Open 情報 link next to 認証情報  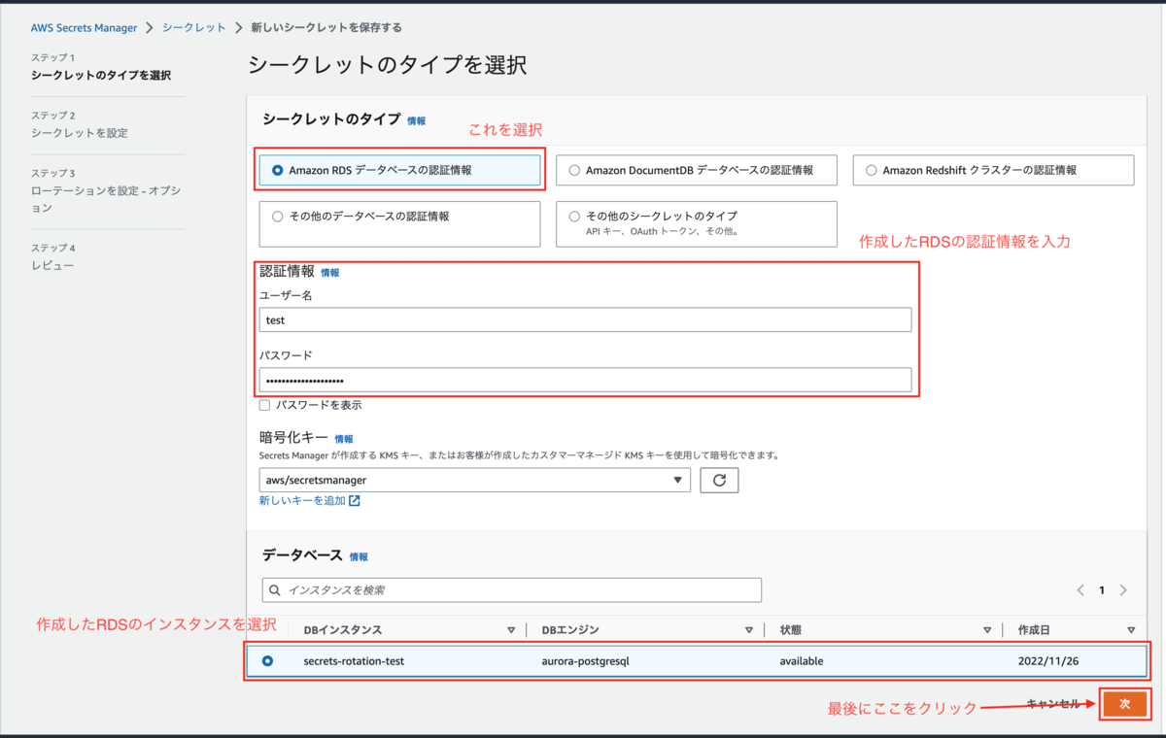pos(330,274)
